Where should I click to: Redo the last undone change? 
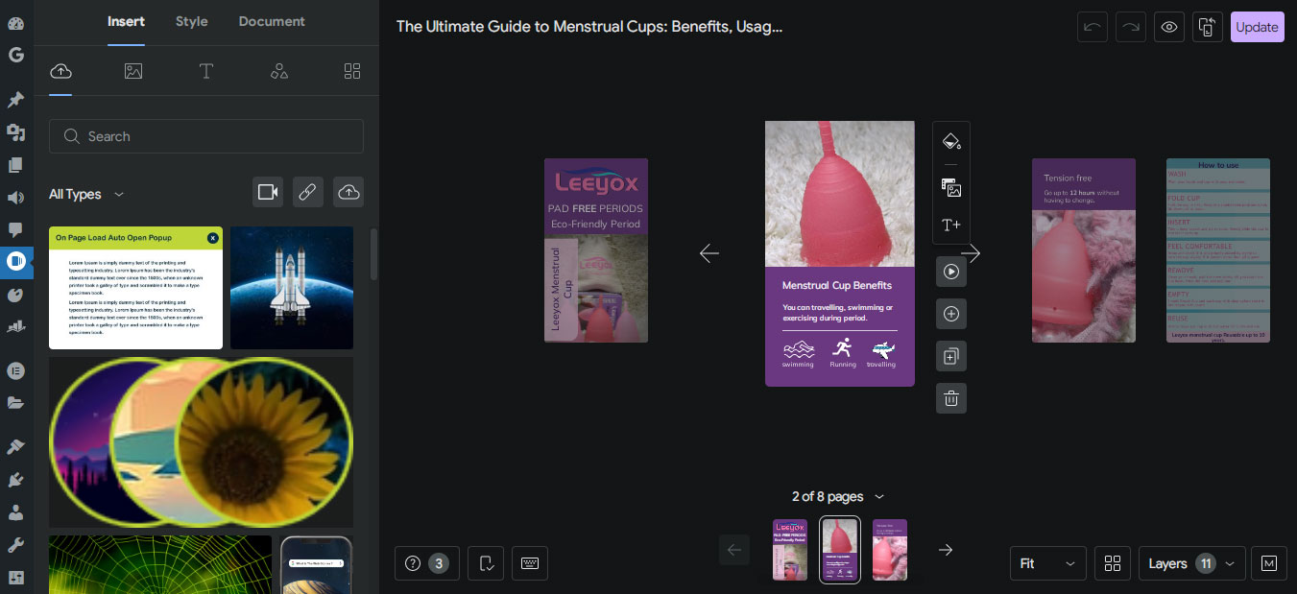(x=1131, y=27)
